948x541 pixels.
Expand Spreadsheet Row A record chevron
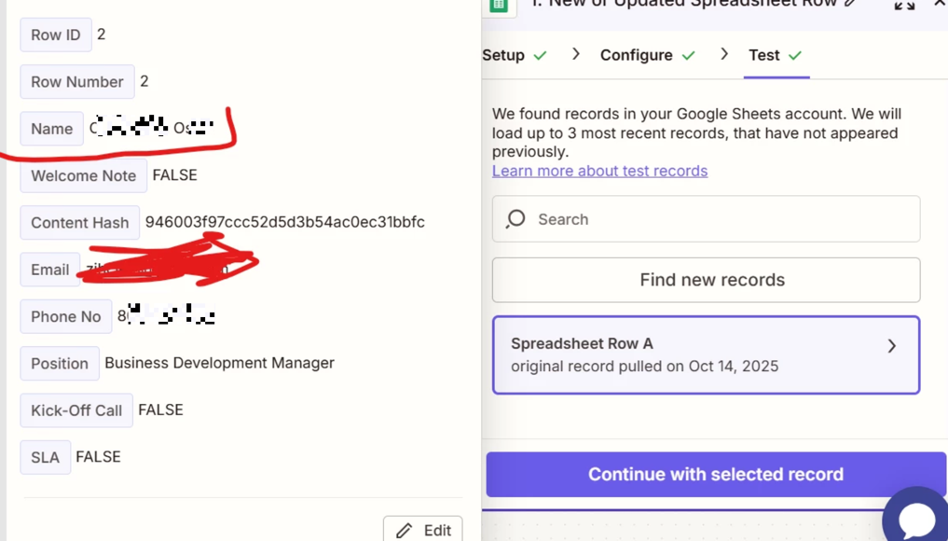pos(891,346)
